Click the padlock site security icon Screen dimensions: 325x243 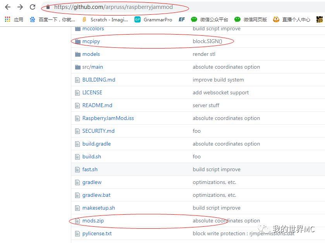tap(48, 7)
